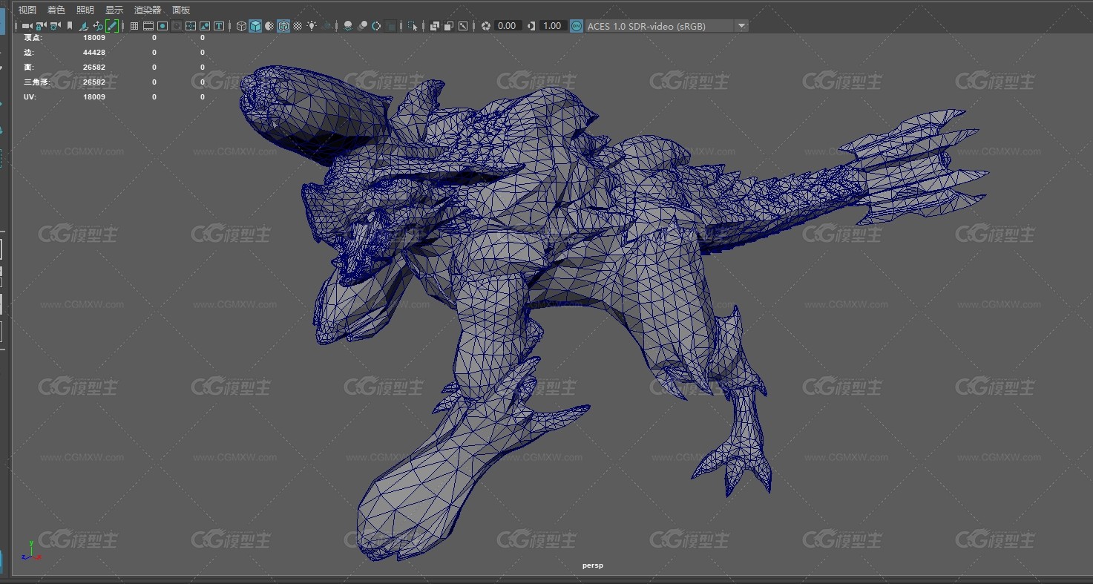Click the 三角形 heads-up label
The image size is (1093, 584).
tap(36, 82)
